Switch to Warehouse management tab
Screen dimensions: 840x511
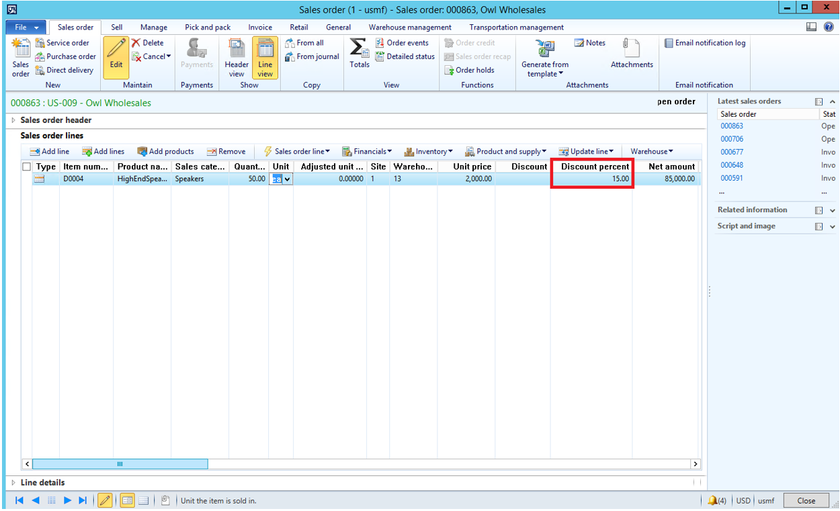[410, 28]
